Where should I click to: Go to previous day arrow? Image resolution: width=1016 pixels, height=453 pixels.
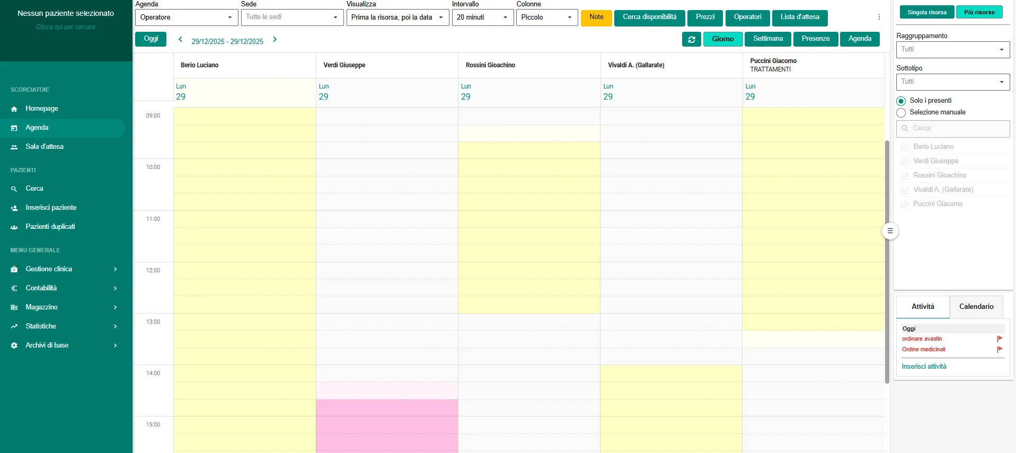click(x=180, y=39)
